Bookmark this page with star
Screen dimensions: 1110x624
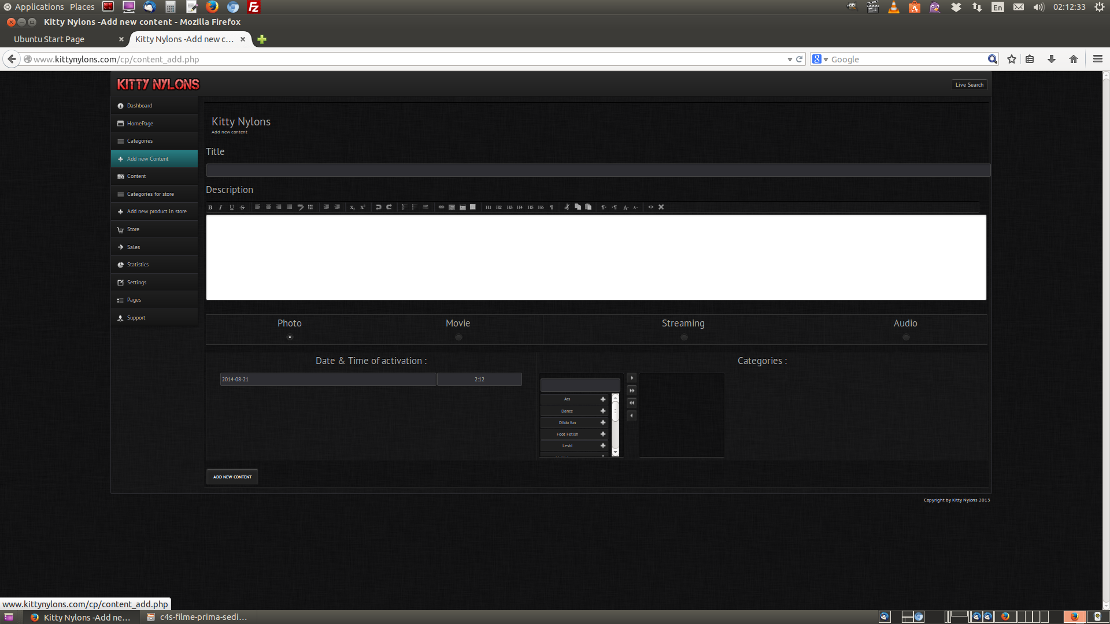[x=1012, y=59]
